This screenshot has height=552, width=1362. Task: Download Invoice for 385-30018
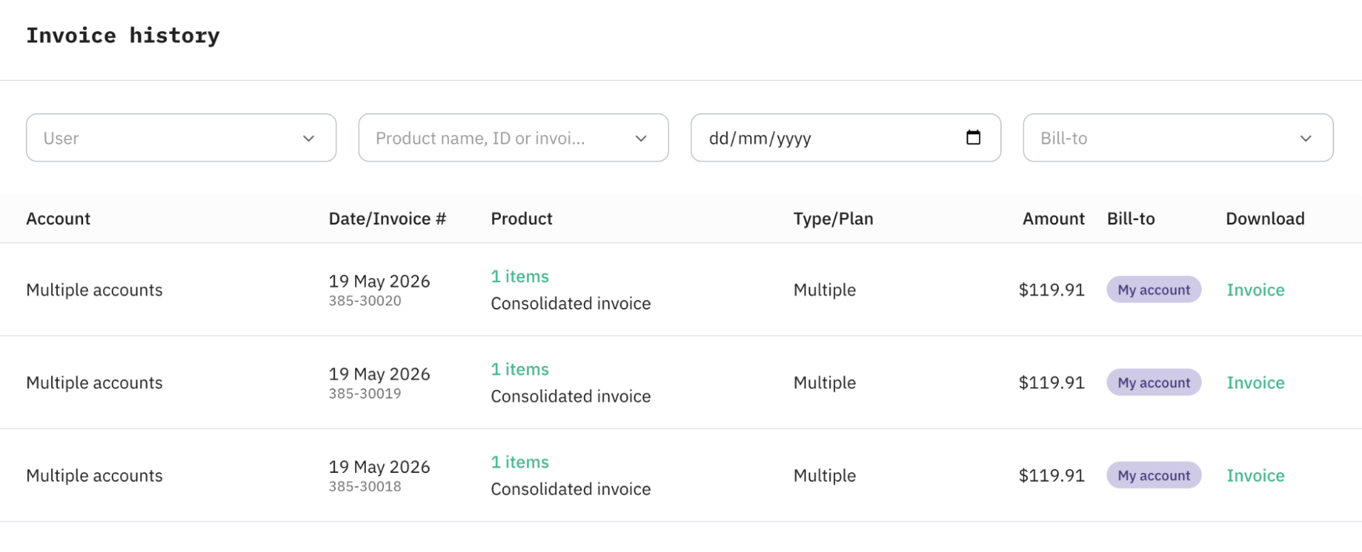point(1255,475)
